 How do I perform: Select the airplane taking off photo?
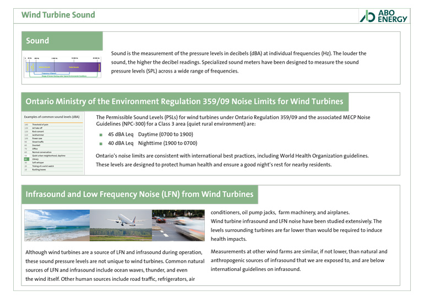(x=120, y=225)
